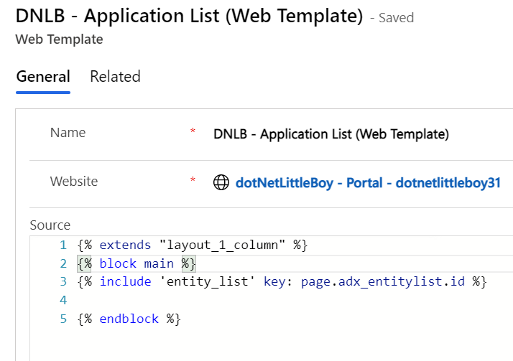Click the record title heading at top
This screenshot has height=361, width=513.
189,17
